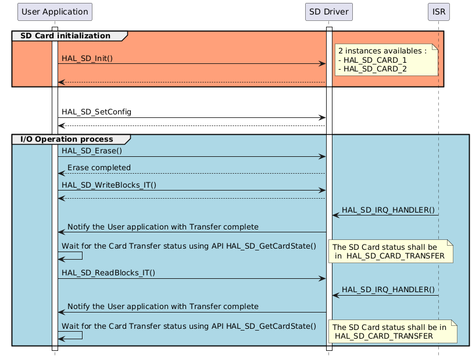Click the HAL_SD_Init() message label

[x=87, y=58]
